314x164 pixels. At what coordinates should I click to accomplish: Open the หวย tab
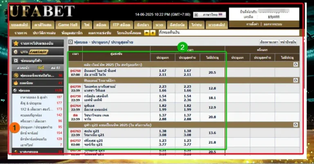[159, 25]
